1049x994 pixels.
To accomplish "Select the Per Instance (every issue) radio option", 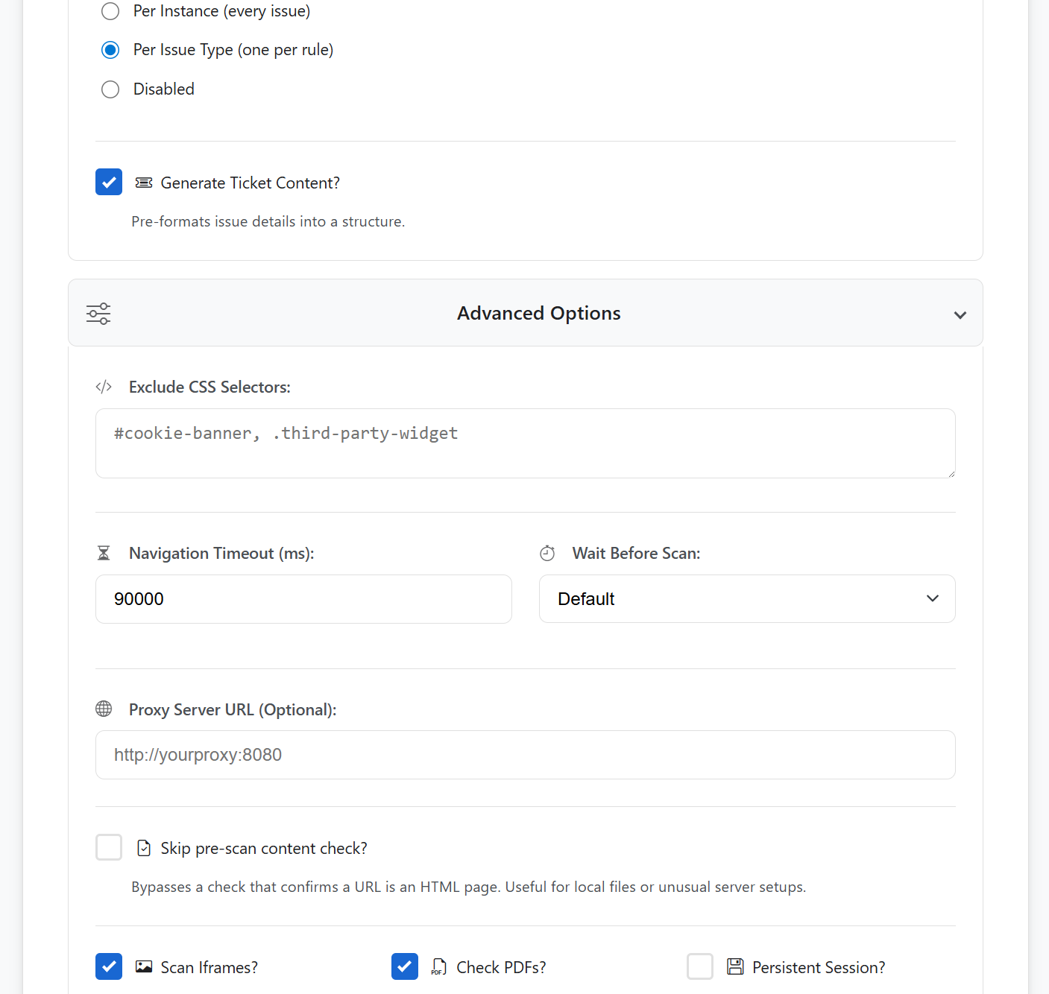I will (110, 11).
